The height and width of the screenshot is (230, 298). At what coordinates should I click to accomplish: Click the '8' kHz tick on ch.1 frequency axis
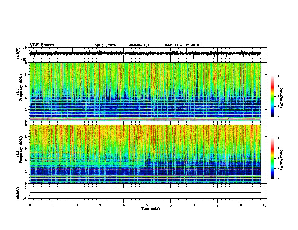point(26,74)
